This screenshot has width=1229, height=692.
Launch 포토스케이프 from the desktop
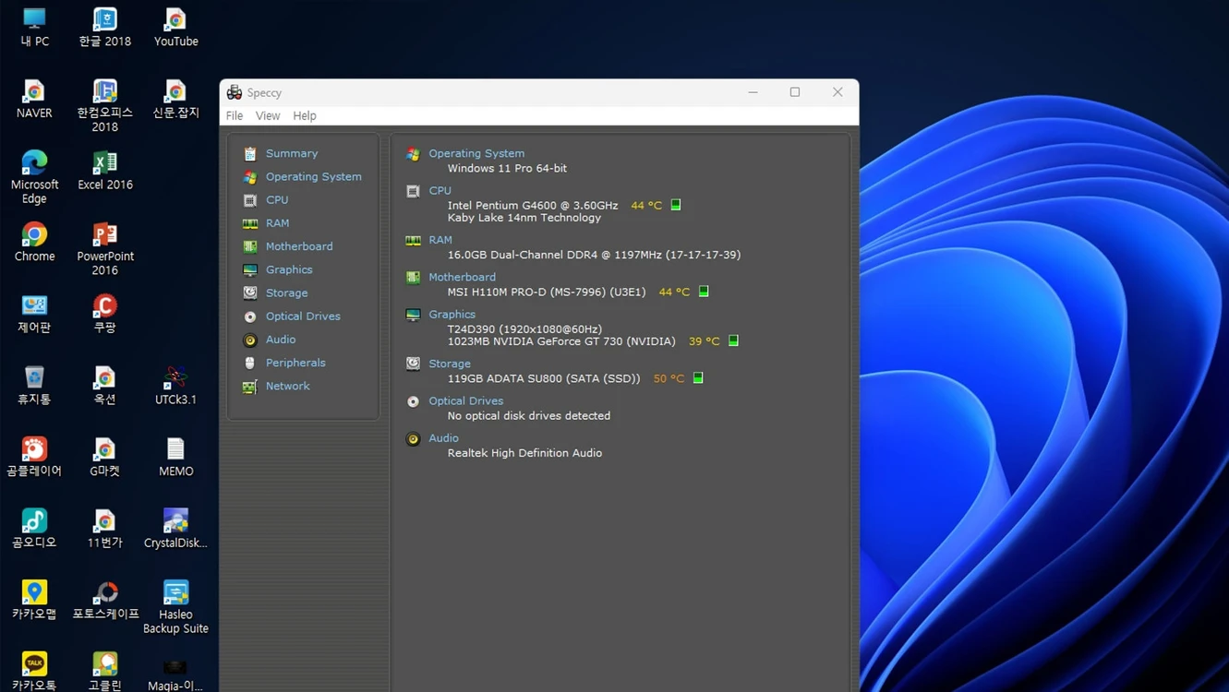click(105, 600)
